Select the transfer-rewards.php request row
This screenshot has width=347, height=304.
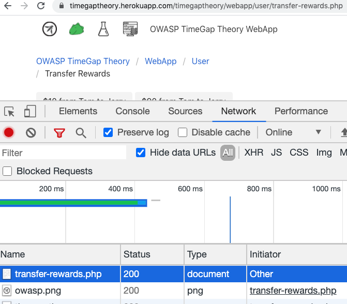point(174,274)
